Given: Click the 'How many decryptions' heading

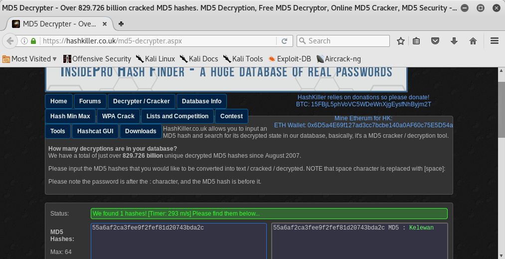Looking at the screenshot, I should tap(113, 149).
